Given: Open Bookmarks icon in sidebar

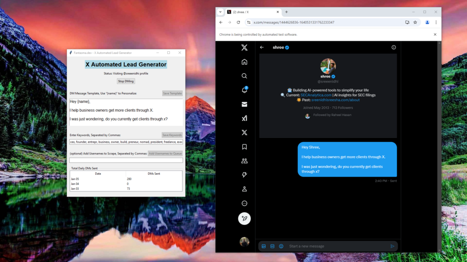Looking at the screenshot, I should (244, 147).
